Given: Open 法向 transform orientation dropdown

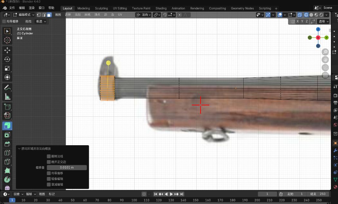Looking at the screenshot, I should point(144,15).
